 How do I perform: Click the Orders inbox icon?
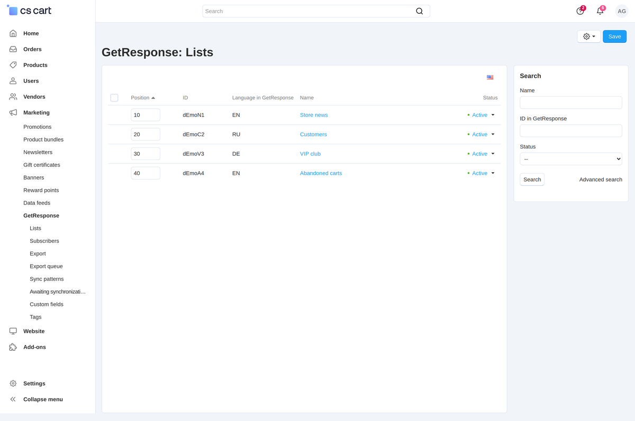[x=13, y=49]
